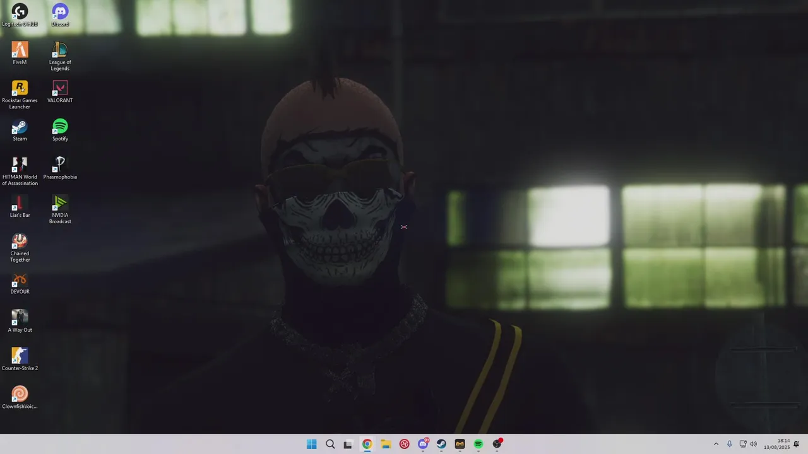This screenshot has width=808, height=454.
Task: Switch to Google Chrome on taskbar
Action: (x=367, y=444)
